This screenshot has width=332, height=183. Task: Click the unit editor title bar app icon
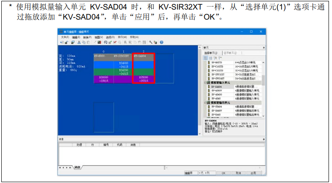[x=61, y=32]
